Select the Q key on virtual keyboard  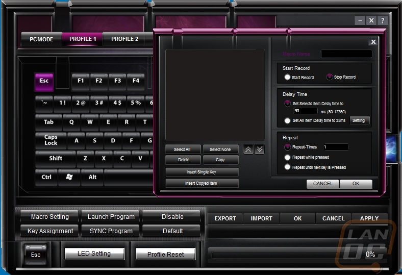71,122
